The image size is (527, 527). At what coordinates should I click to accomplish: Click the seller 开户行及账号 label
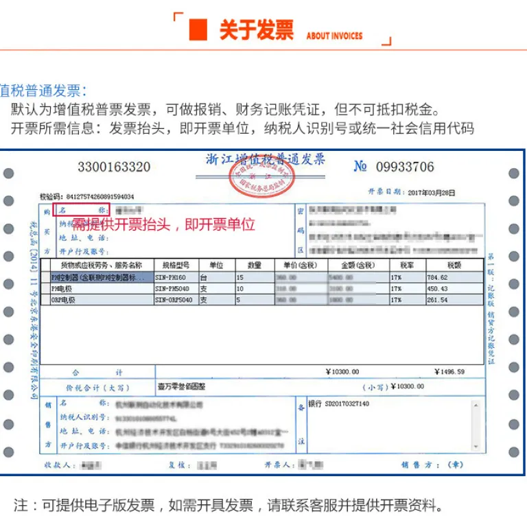point(84,445)
